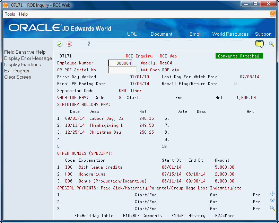The height and width of the screenshot is (223, 279).
Task: Select Display Functions option
Action: click(23, 64)
